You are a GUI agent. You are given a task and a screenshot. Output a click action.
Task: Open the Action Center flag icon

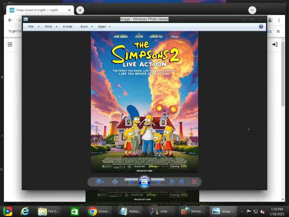[249, 211]
